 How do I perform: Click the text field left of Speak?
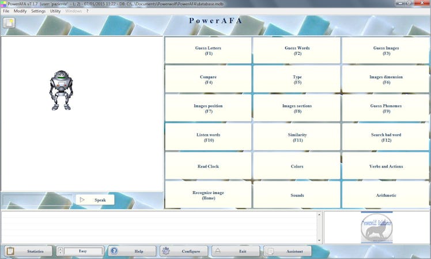click(x=37, y=200)
